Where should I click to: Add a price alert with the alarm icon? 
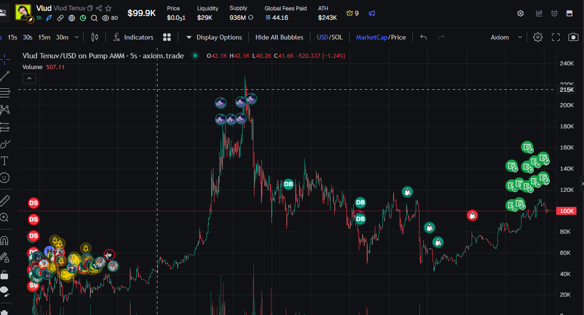(554, 13)
